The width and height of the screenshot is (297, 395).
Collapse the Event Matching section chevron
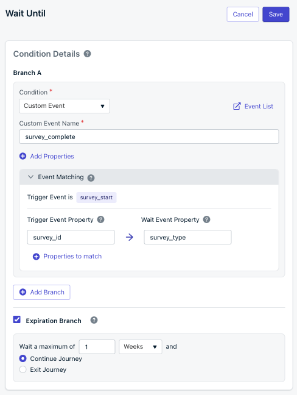point(30,177)
